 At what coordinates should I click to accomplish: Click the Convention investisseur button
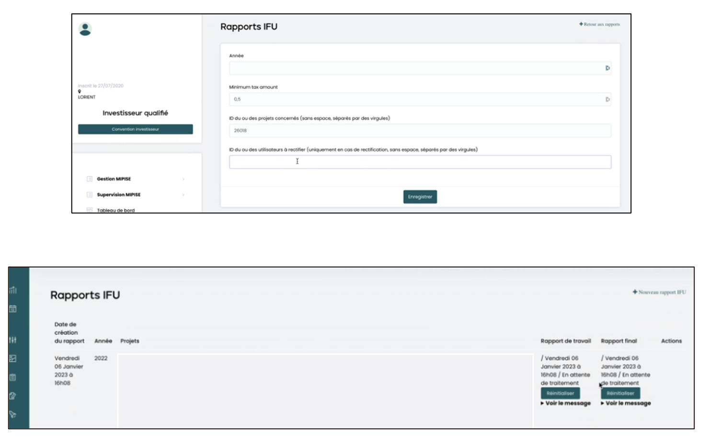pos(135,129)
